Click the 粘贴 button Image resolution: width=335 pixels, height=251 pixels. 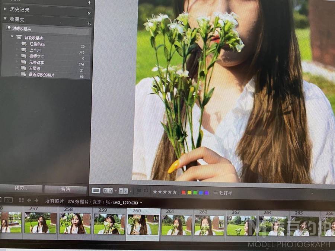(66, 190)
